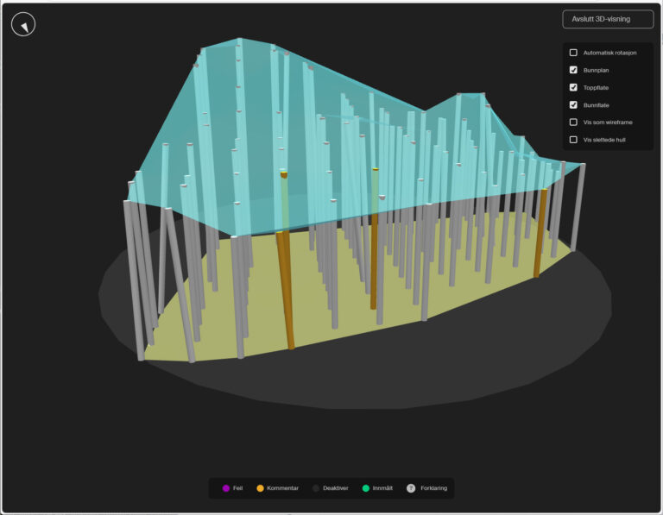The height and width of the screenshot is (515, 663).
Task: Click the Kommentar legend label text
Action: coord(282,488)
